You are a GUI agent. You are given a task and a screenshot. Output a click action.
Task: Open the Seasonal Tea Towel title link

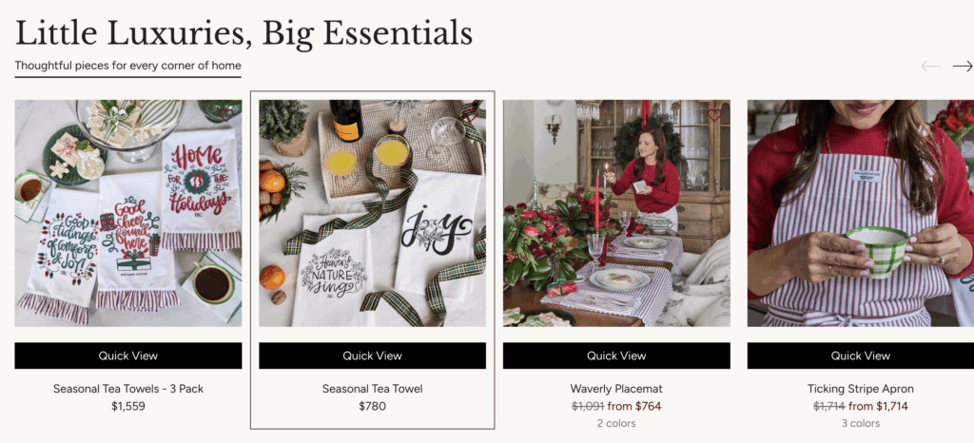[372, 389]
